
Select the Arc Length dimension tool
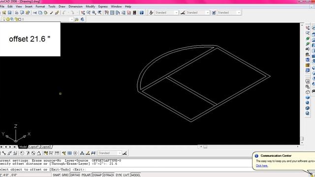click(9, 153)
